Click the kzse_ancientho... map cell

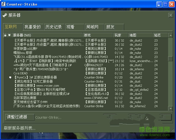141,61
